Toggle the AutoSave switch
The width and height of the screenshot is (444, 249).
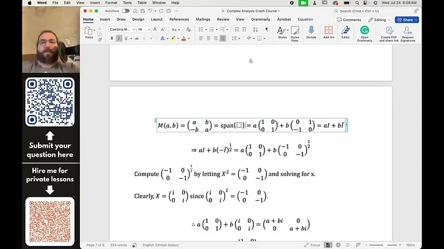125,11
